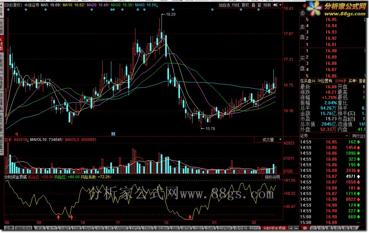
Task: Switch to the TRIX indicator tab
Action: tap(148, 228)
